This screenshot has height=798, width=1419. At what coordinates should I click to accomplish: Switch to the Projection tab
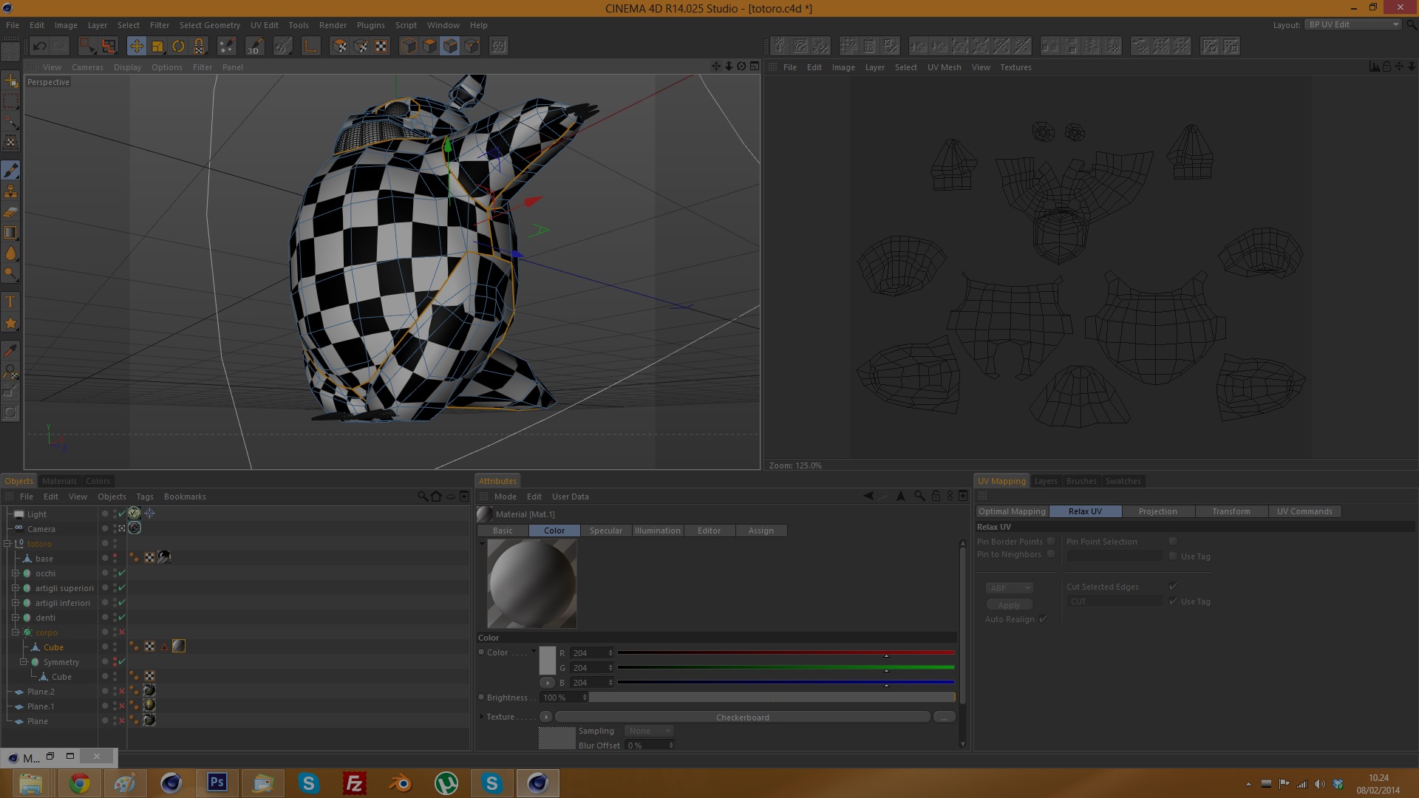[x=1157, y=511]
